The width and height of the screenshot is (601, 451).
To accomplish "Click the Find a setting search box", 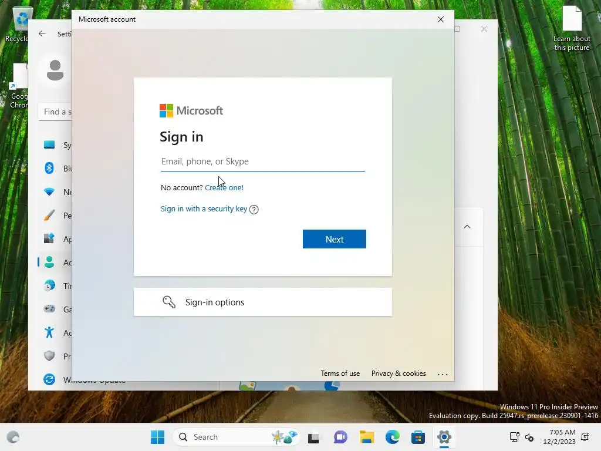I will click(x=55, y=112).
